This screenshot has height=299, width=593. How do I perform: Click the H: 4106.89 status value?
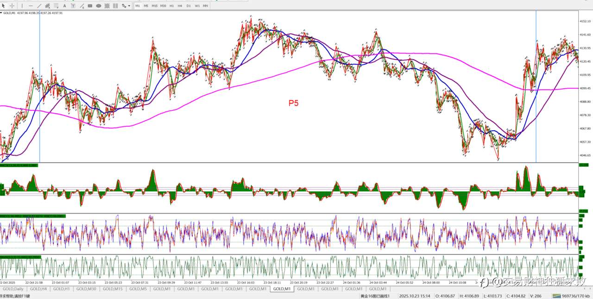click(469, 296)
